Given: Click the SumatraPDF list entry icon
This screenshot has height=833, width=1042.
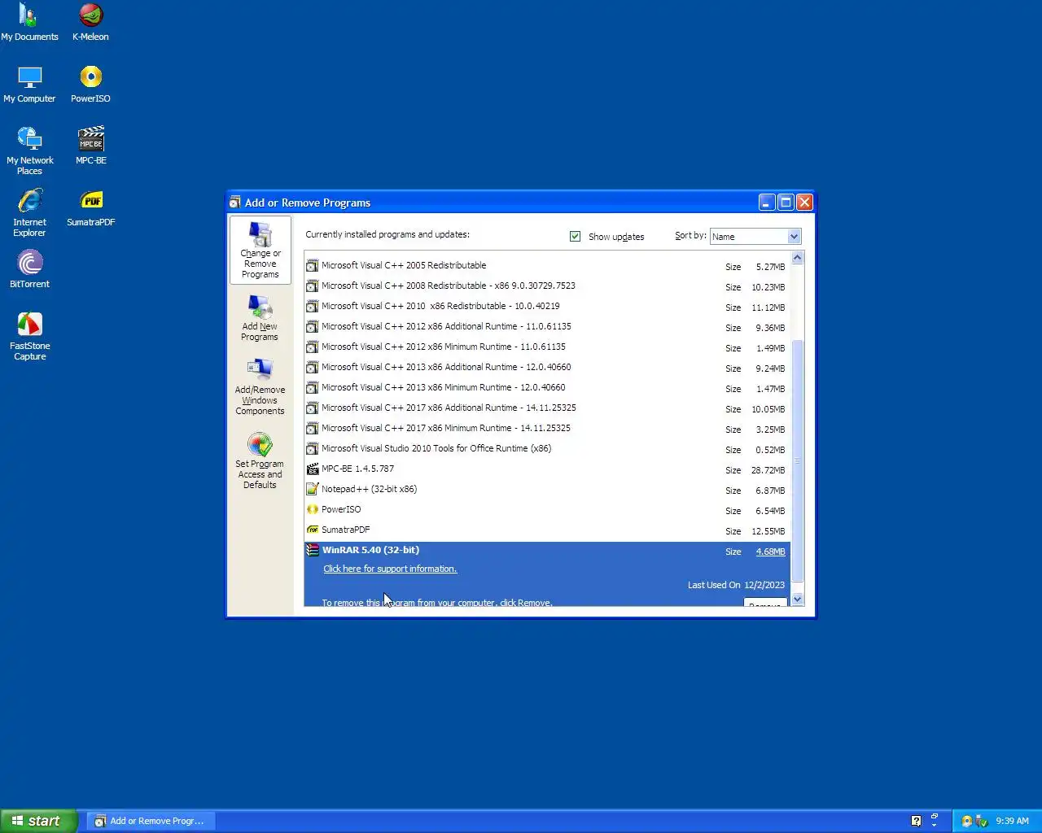Looking at the screenshot, I should 312,530.
